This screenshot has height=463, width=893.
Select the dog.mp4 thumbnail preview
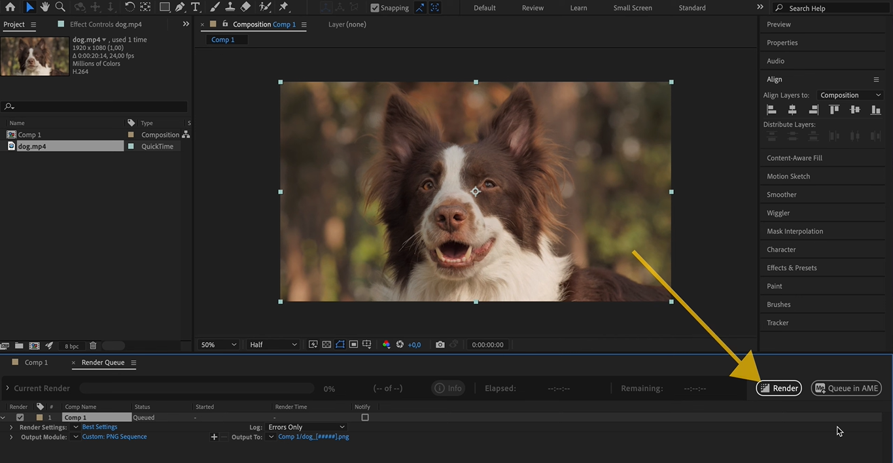pos(34,56)
